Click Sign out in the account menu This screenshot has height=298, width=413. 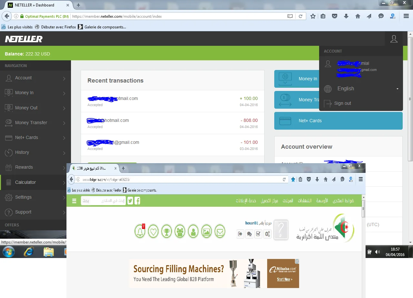342,104
